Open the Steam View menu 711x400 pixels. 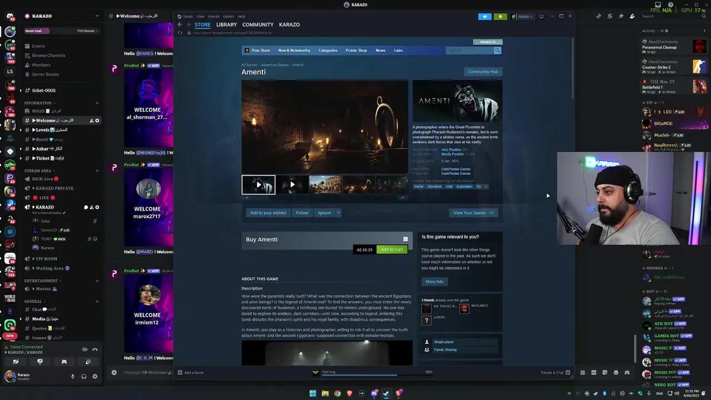[x=201, y=16]
